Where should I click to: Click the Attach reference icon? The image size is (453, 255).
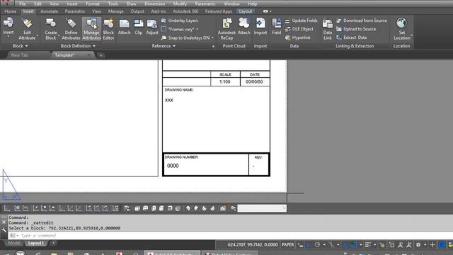125,27
